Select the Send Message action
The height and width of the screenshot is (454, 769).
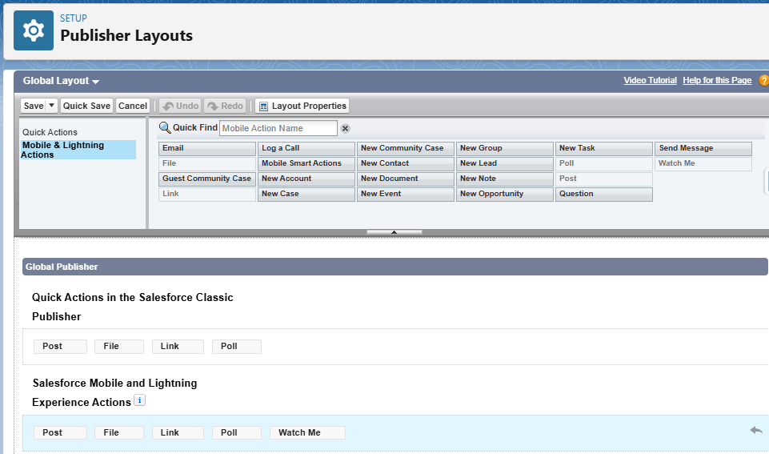pyautogui.click(x=703, y=148)
